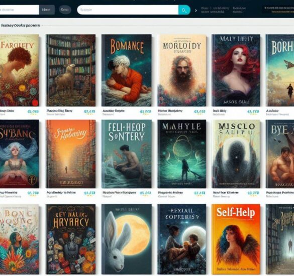Focus the large rounded search field
Image resolution: width=294 pixels, height=276 pixels.
pyautogui.click(x=128, y=10)
